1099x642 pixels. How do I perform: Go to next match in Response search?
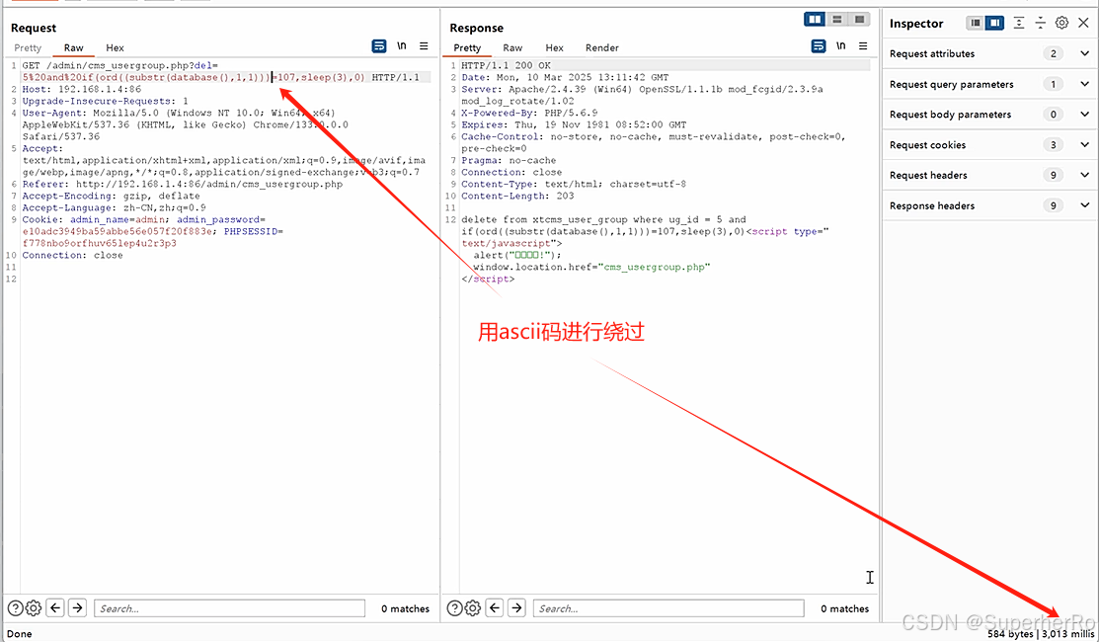pyautogui.click(x=516, y=607)
